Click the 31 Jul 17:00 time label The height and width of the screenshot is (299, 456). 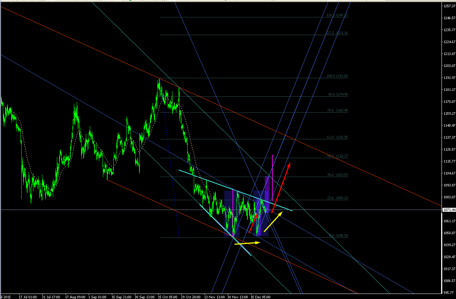click(51, 297)
